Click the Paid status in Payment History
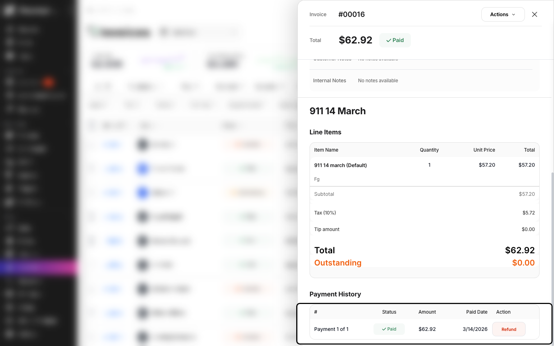Viewport: 554px width, 346px height. point(389,329)
